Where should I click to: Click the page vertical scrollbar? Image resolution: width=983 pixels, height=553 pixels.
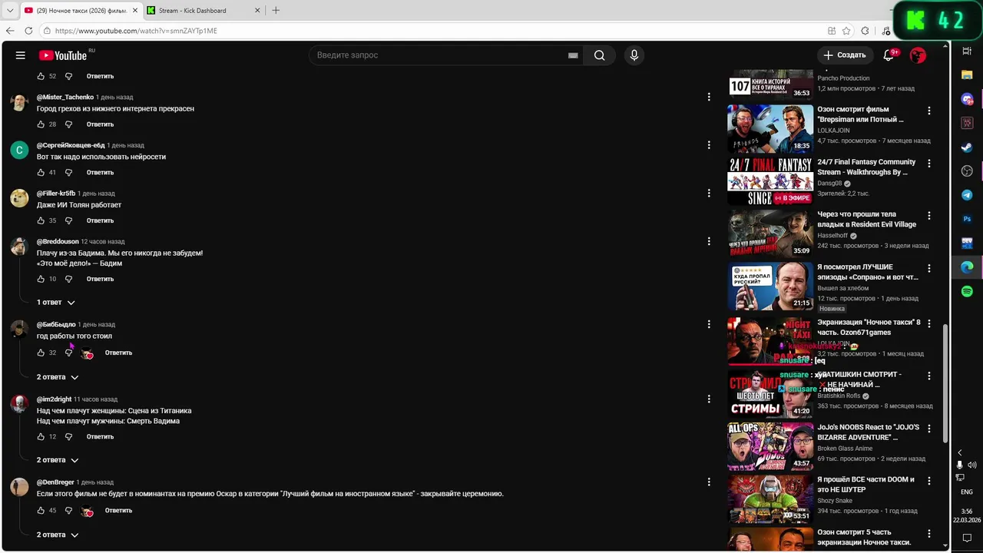click(946, 382)
